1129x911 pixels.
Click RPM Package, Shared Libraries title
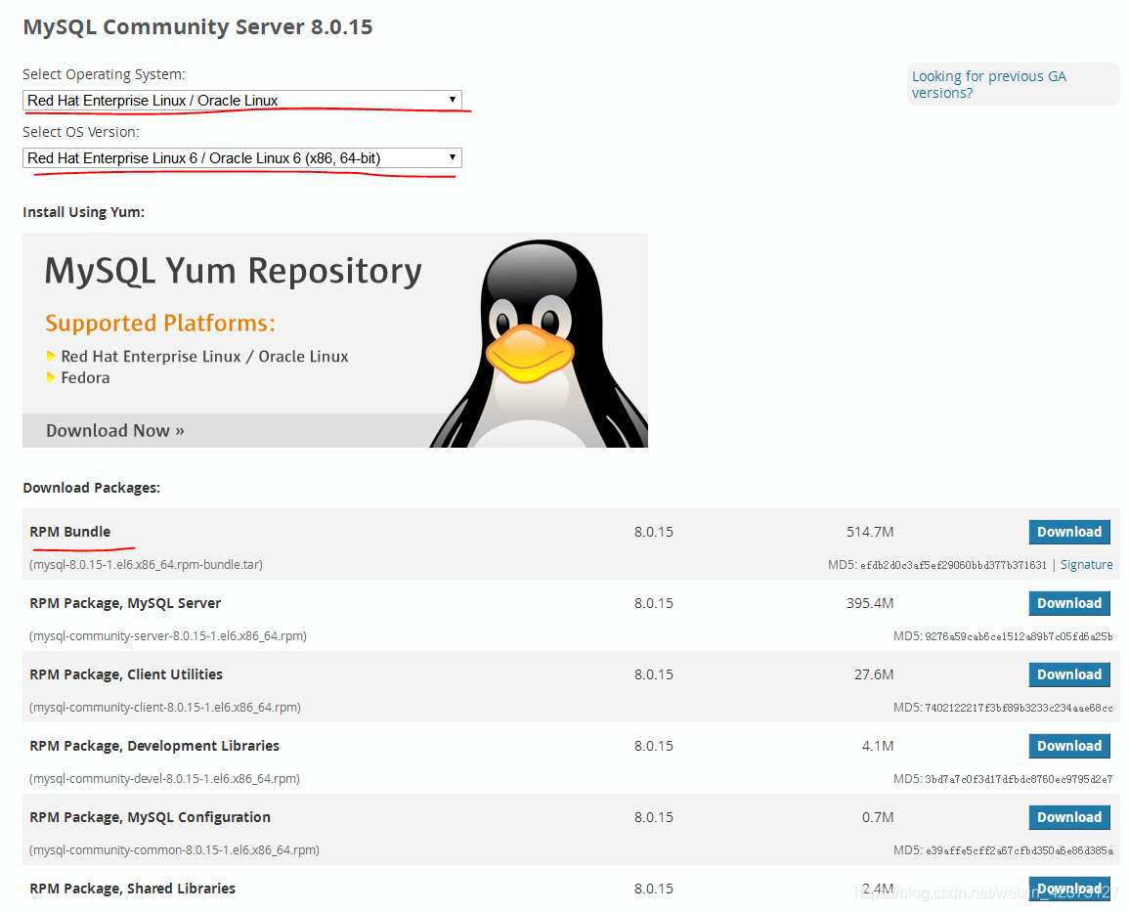click(x=133, y=888)
